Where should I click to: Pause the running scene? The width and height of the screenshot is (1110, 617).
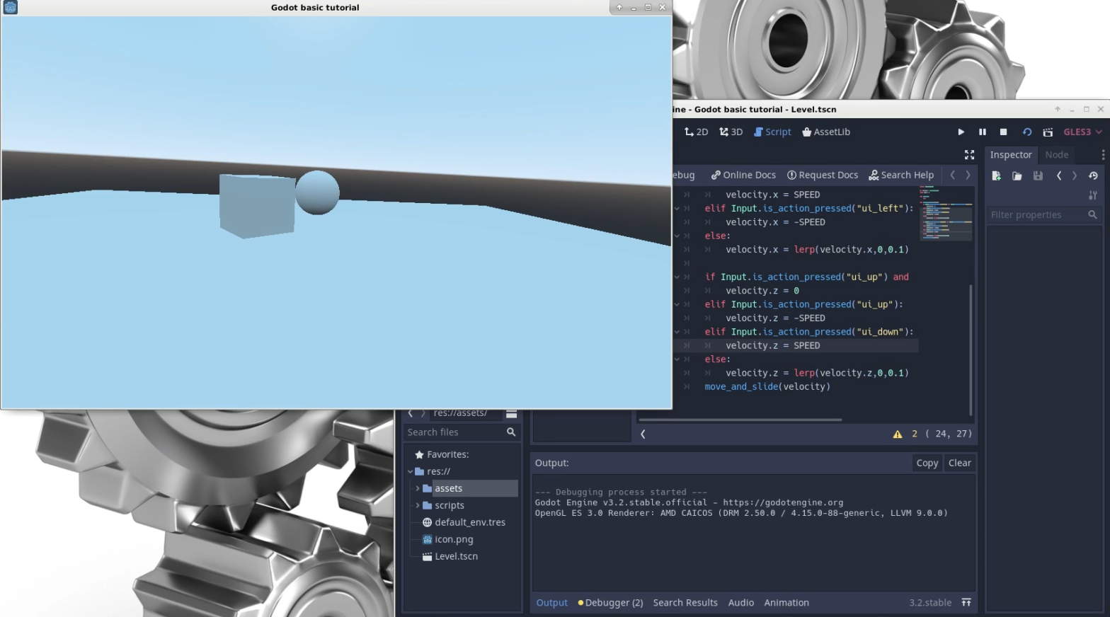tap(982, 132)
